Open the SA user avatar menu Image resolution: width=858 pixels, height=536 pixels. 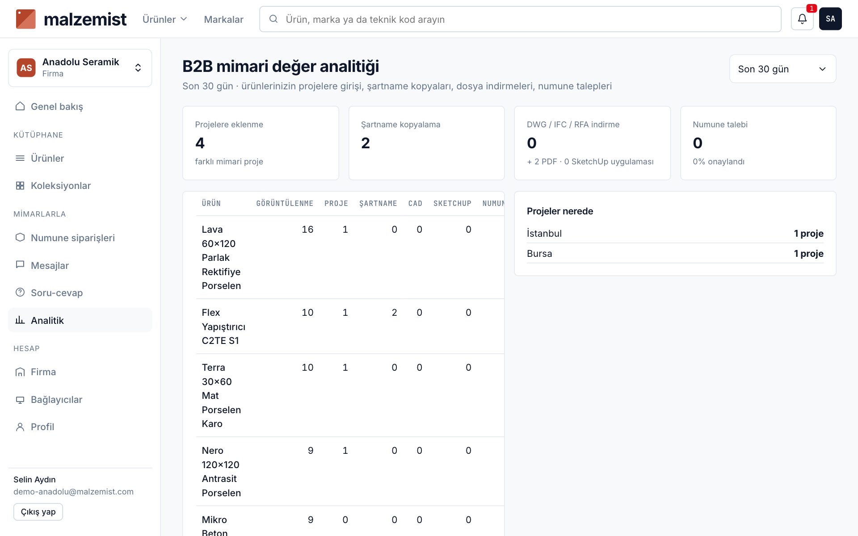click(x=830, y=19)
